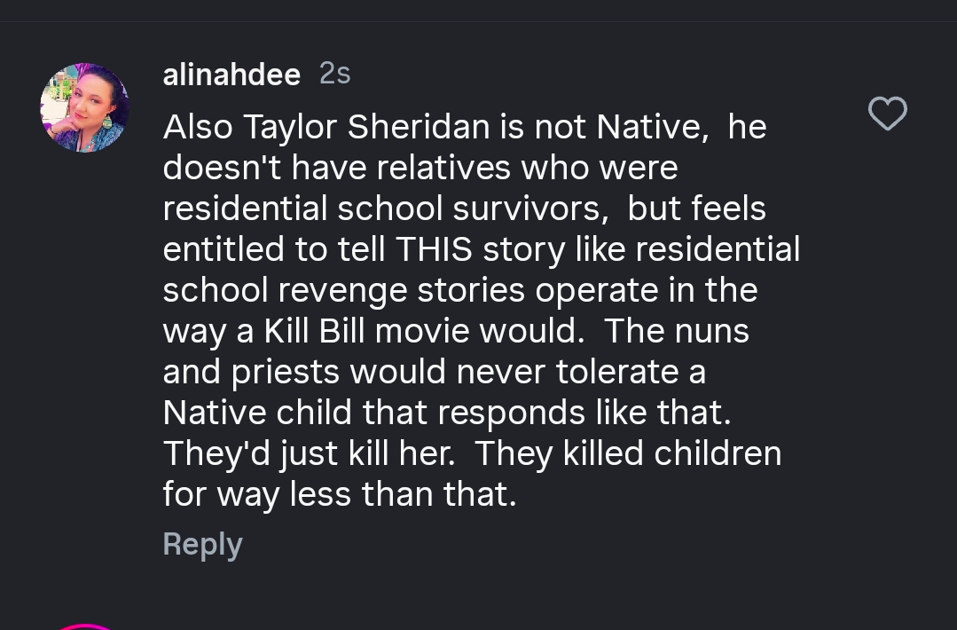957x630 pixels.
Task: Click the words 'doesn't have relatives who were'
Action: [420, 168]
